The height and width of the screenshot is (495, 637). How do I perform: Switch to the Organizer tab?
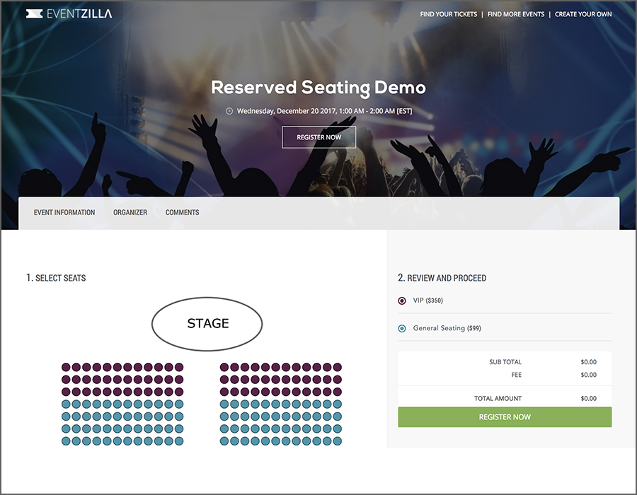point(130,212)
